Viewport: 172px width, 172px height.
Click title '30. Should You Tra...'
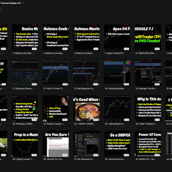pos(53,159)
